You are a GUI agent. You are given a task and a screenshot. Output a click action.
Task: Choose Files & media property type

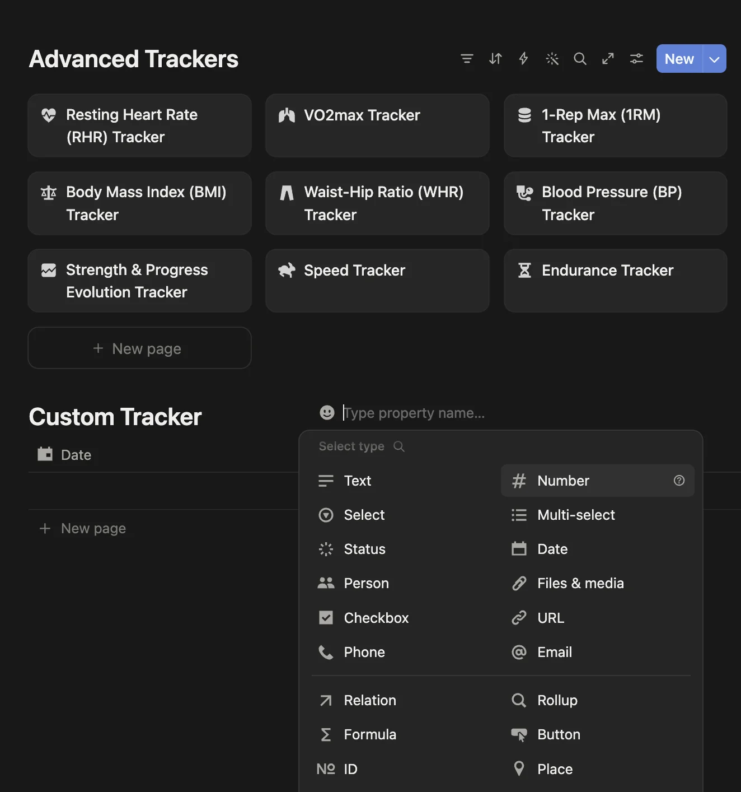tap(598, 583)
